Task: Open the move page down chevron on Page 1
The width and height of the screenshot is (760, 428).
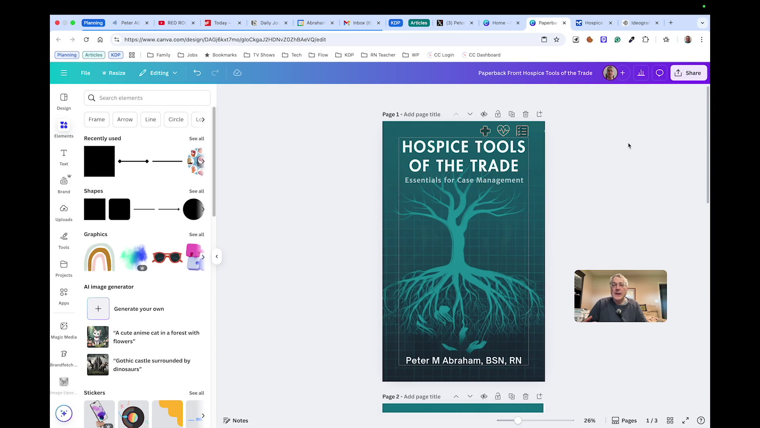Action: click(x=470, y=114)
